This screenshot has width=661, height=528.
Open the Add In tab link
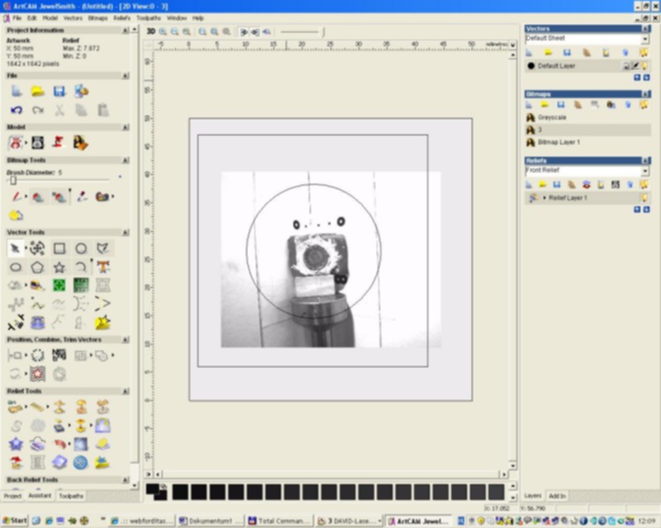tap(558, 496)
